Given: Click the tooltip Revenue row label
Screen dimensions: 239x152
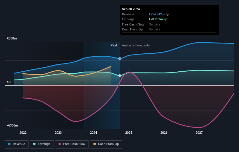Looking at the screenshot, I should pyautogui.click(x=128, y=14).
